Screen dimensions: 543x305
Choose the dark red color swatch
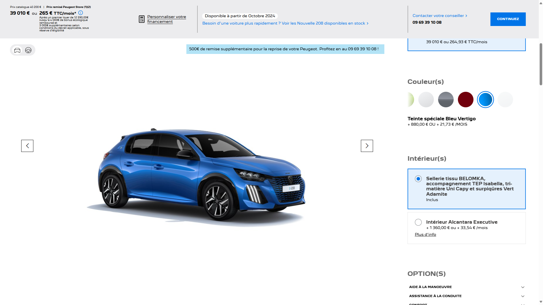[466, 100]
